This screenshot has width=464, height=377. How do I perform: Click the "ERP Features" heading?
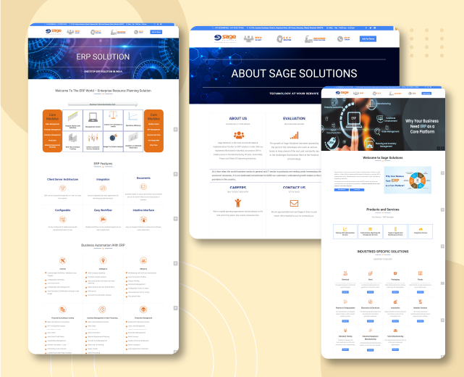(103, 164)
